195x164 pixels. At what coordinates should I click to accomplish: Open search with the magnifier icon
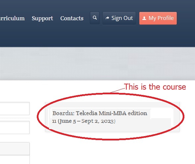click(95, 18)
